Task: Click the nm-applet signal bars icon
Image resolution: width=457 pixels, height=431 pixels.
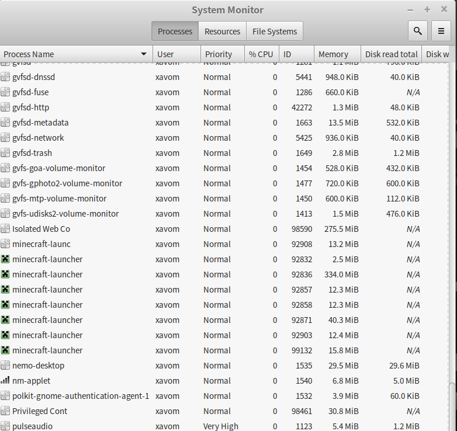Action: pos(5,381)
